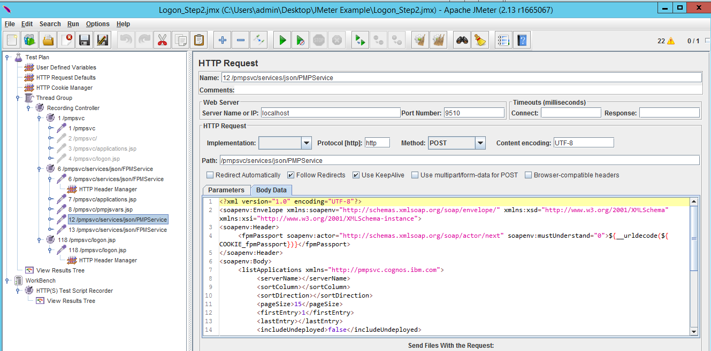
Task: Click Start no pauses icon
Action: pyautogui.click(x=301, y=40)
